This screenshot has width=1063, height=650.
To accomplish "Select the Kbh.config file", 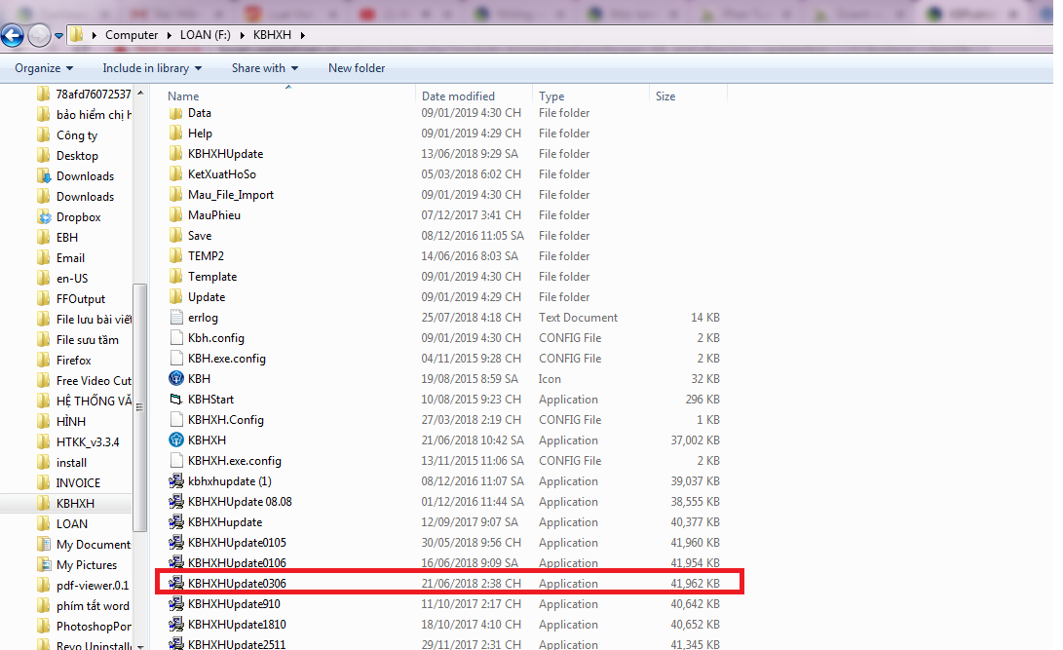I will point(216,338).
